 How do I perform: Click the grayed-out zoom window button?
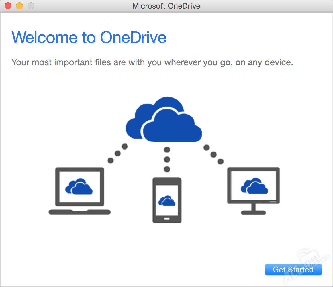(31, 6)
